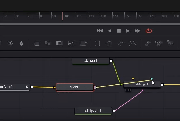Add a pRender particle node
180x121 pixels.
(x=171, y=43)
